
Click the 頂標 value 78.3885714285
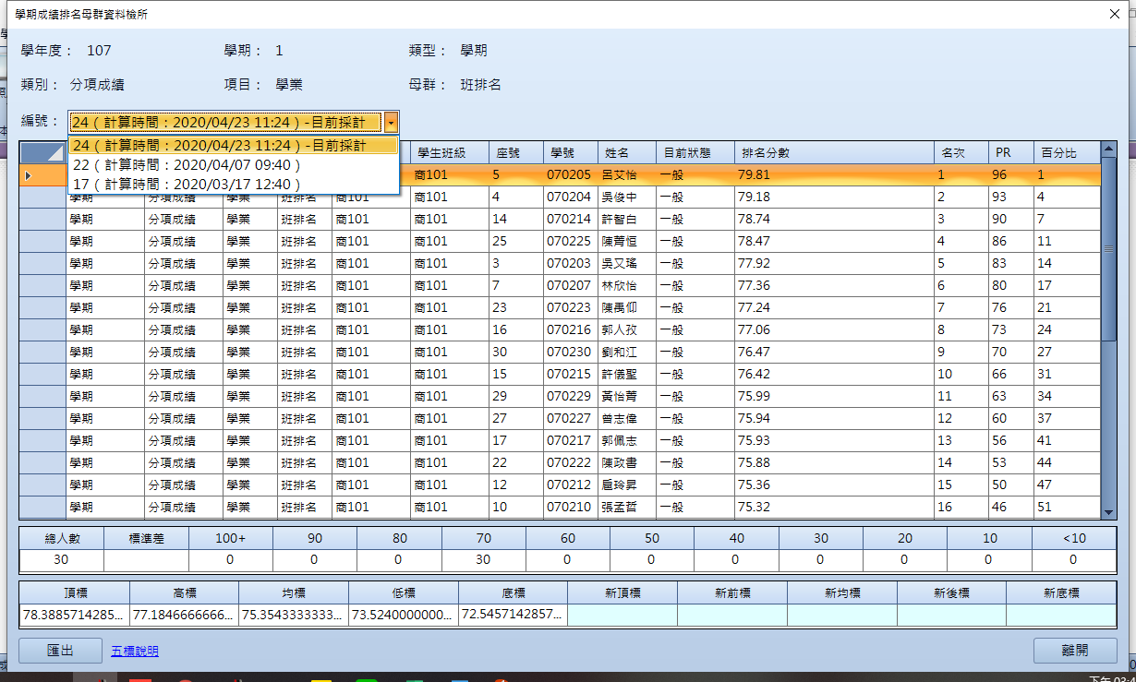click(75, 615)
